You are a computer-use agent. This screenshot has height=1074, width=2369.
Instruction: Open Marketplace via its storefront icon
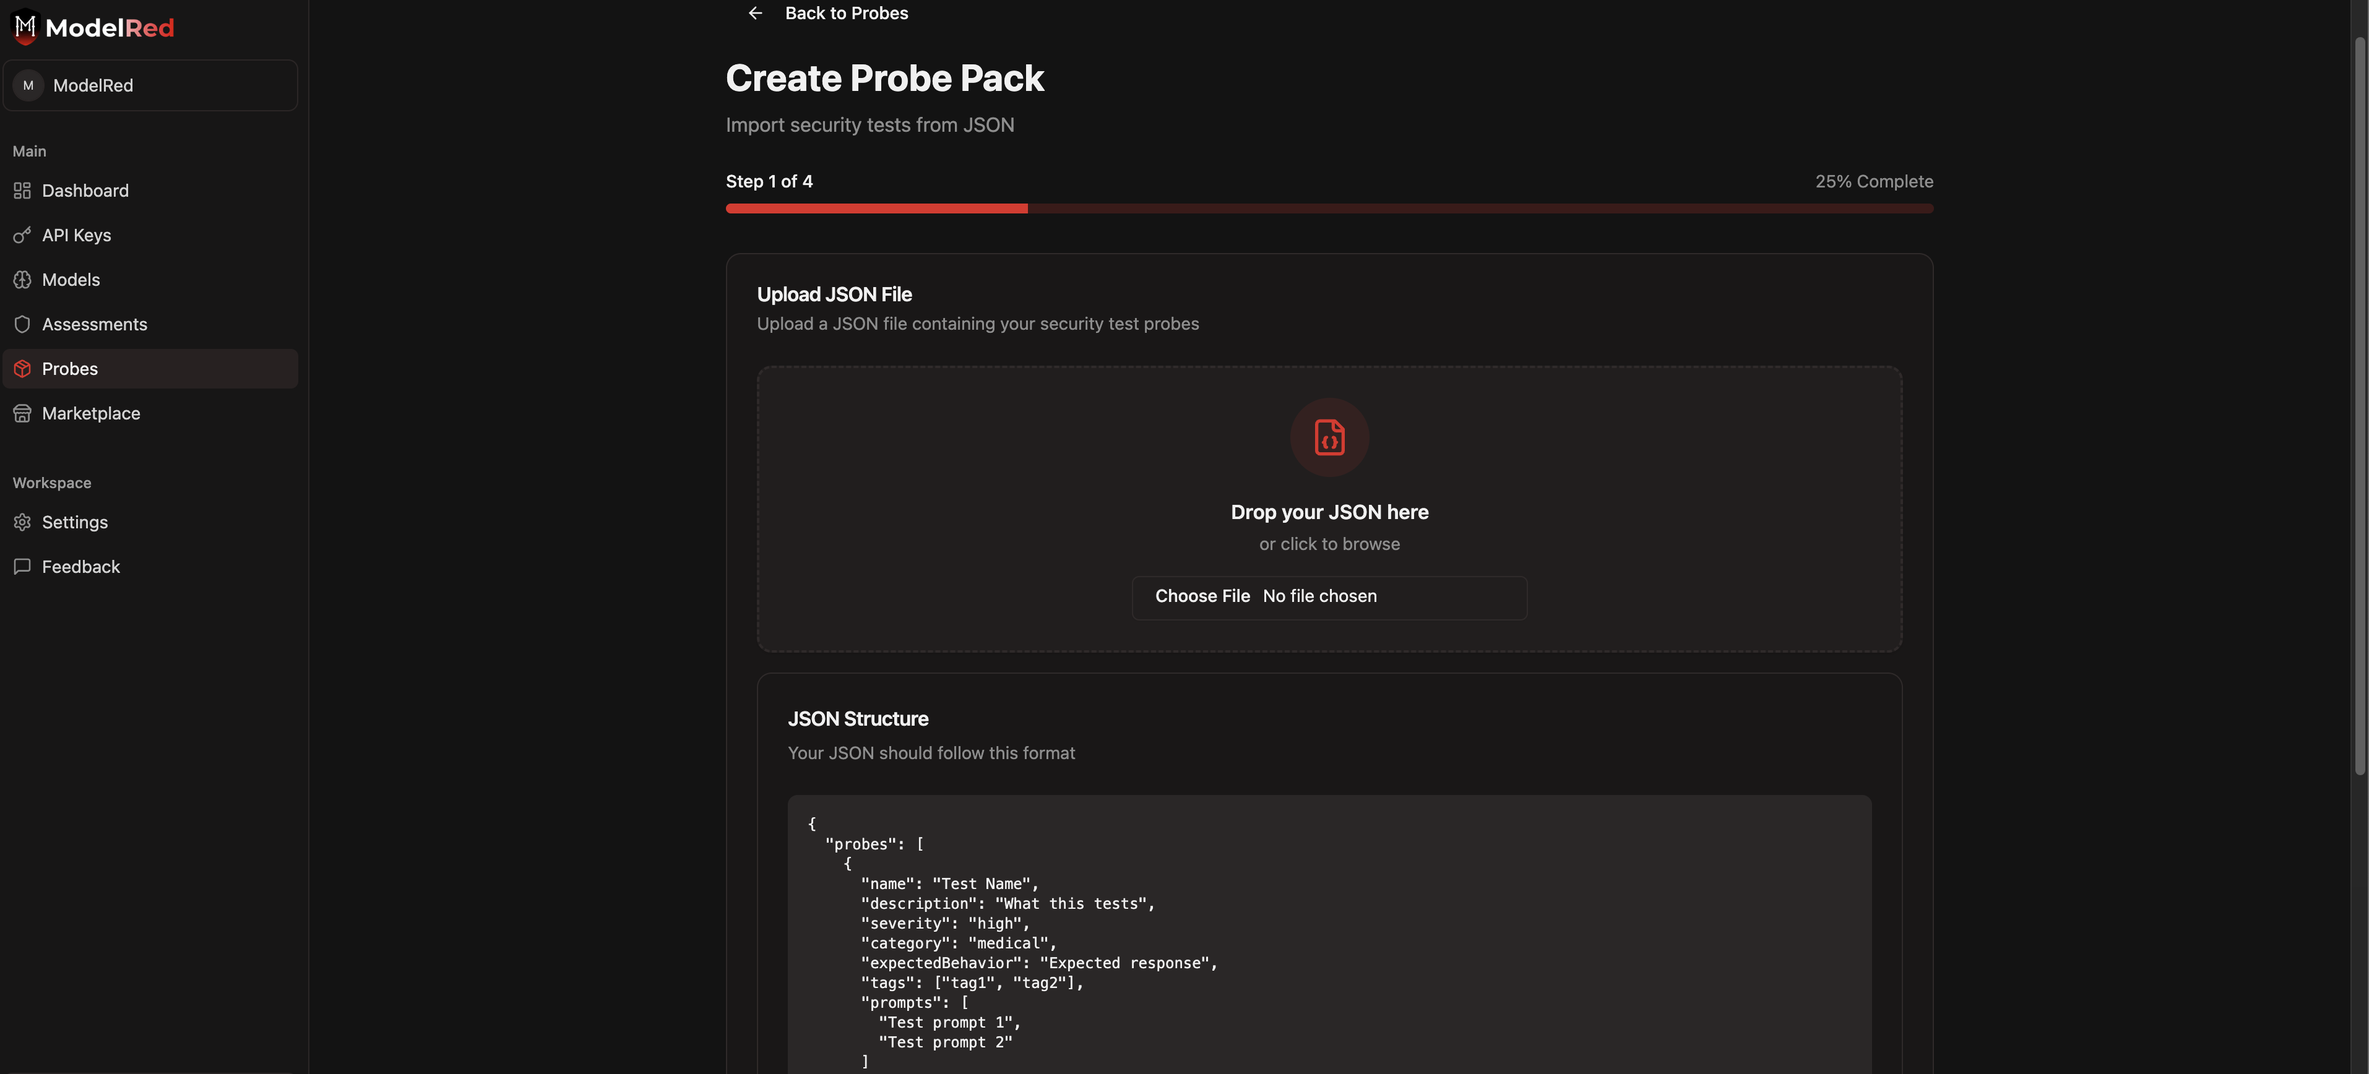pyautogui.click(x=22, y=413)
